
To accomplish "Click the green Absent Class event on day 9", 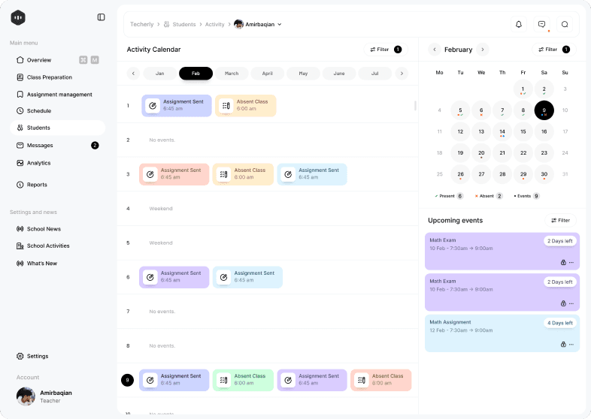I will click(x=242, y=380).
